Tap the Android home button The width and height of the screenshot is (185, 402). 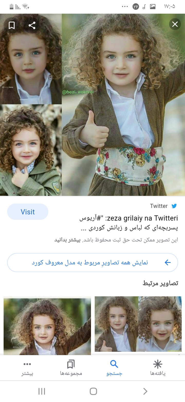(x=93, y=391)
